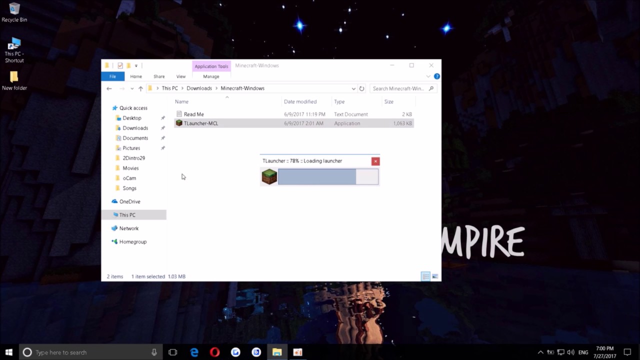
Task: Select the Read Me text document
Action: click(294, 114)
